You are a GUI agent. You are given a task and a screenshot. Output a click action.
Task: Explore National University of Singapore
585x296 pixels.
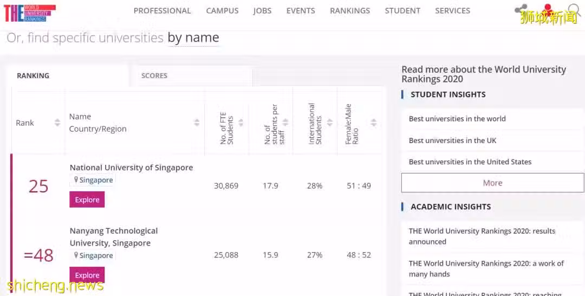[87, 200]
